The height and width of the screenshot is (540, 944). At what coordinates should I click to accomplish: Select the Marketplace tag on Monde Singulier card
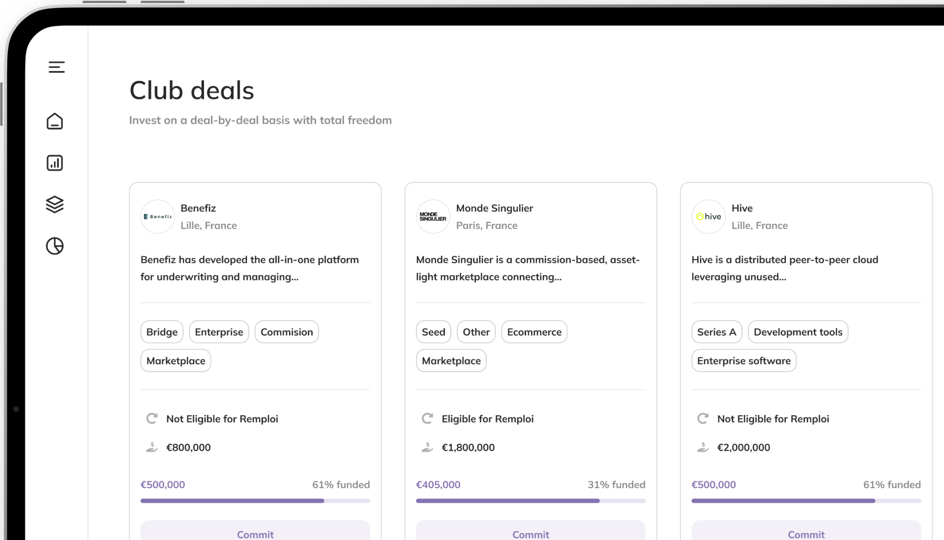click(x=451, y=360)
